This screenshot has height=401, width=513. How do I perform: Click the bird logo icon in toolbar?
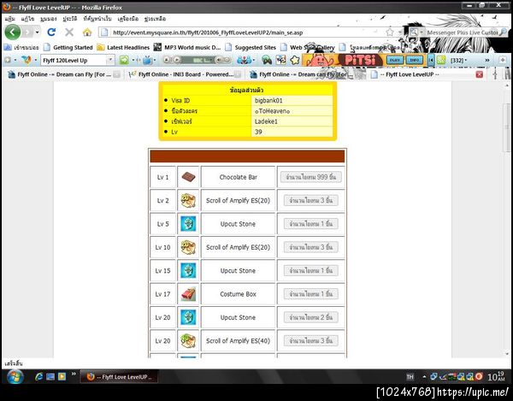click(x=26, y=60)
